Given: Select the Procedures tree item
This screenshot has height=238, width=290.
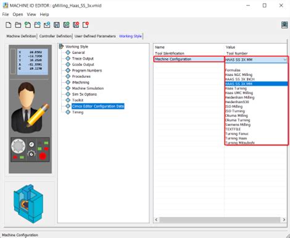Looking at the screenshot, I should tap(81, 76).
